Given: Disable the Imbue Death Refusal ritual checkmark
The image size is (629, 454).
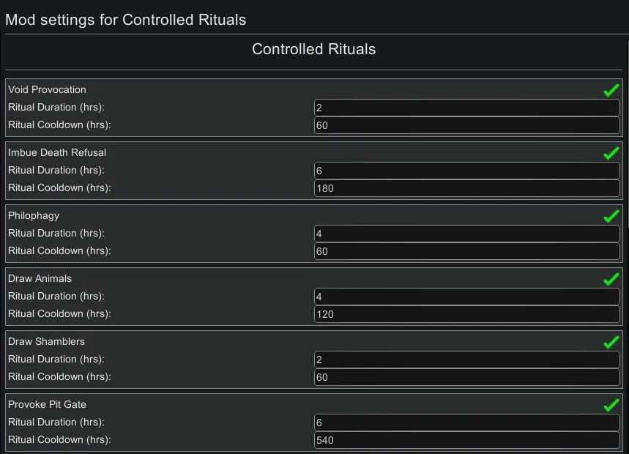Looking at the screenshot, I should tap(611, 153).
